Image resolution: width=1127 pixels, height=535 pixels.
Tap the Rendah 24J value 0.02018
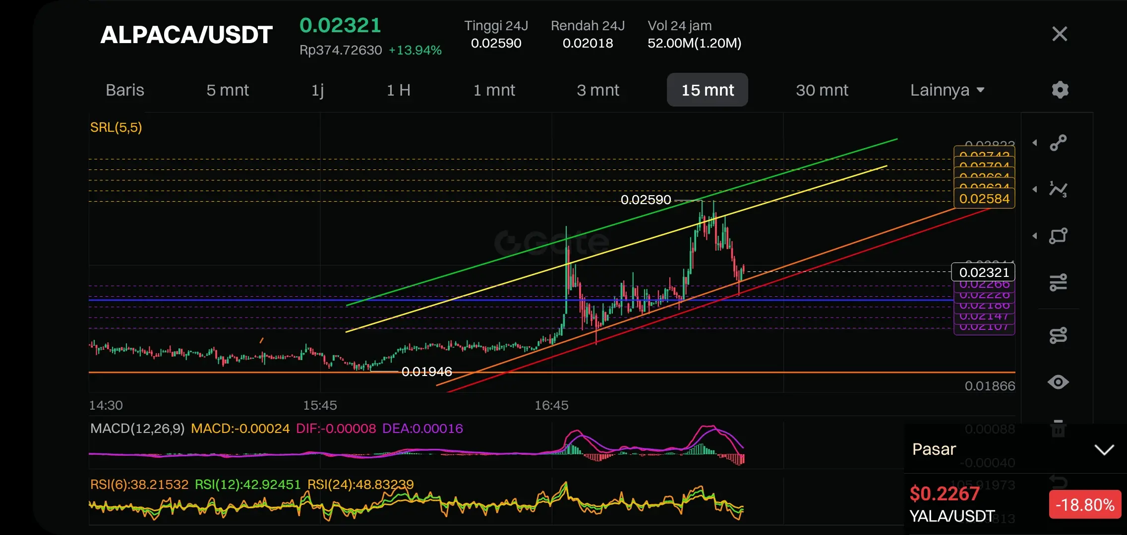pos(588,43)
